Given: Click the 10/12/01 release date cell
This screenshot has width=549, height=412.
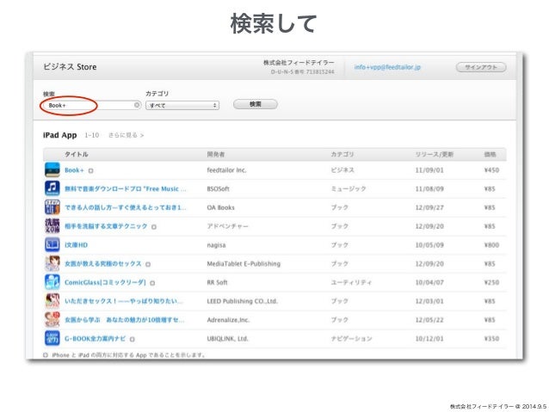Looking at the screenshot, I should click(429, 339).
